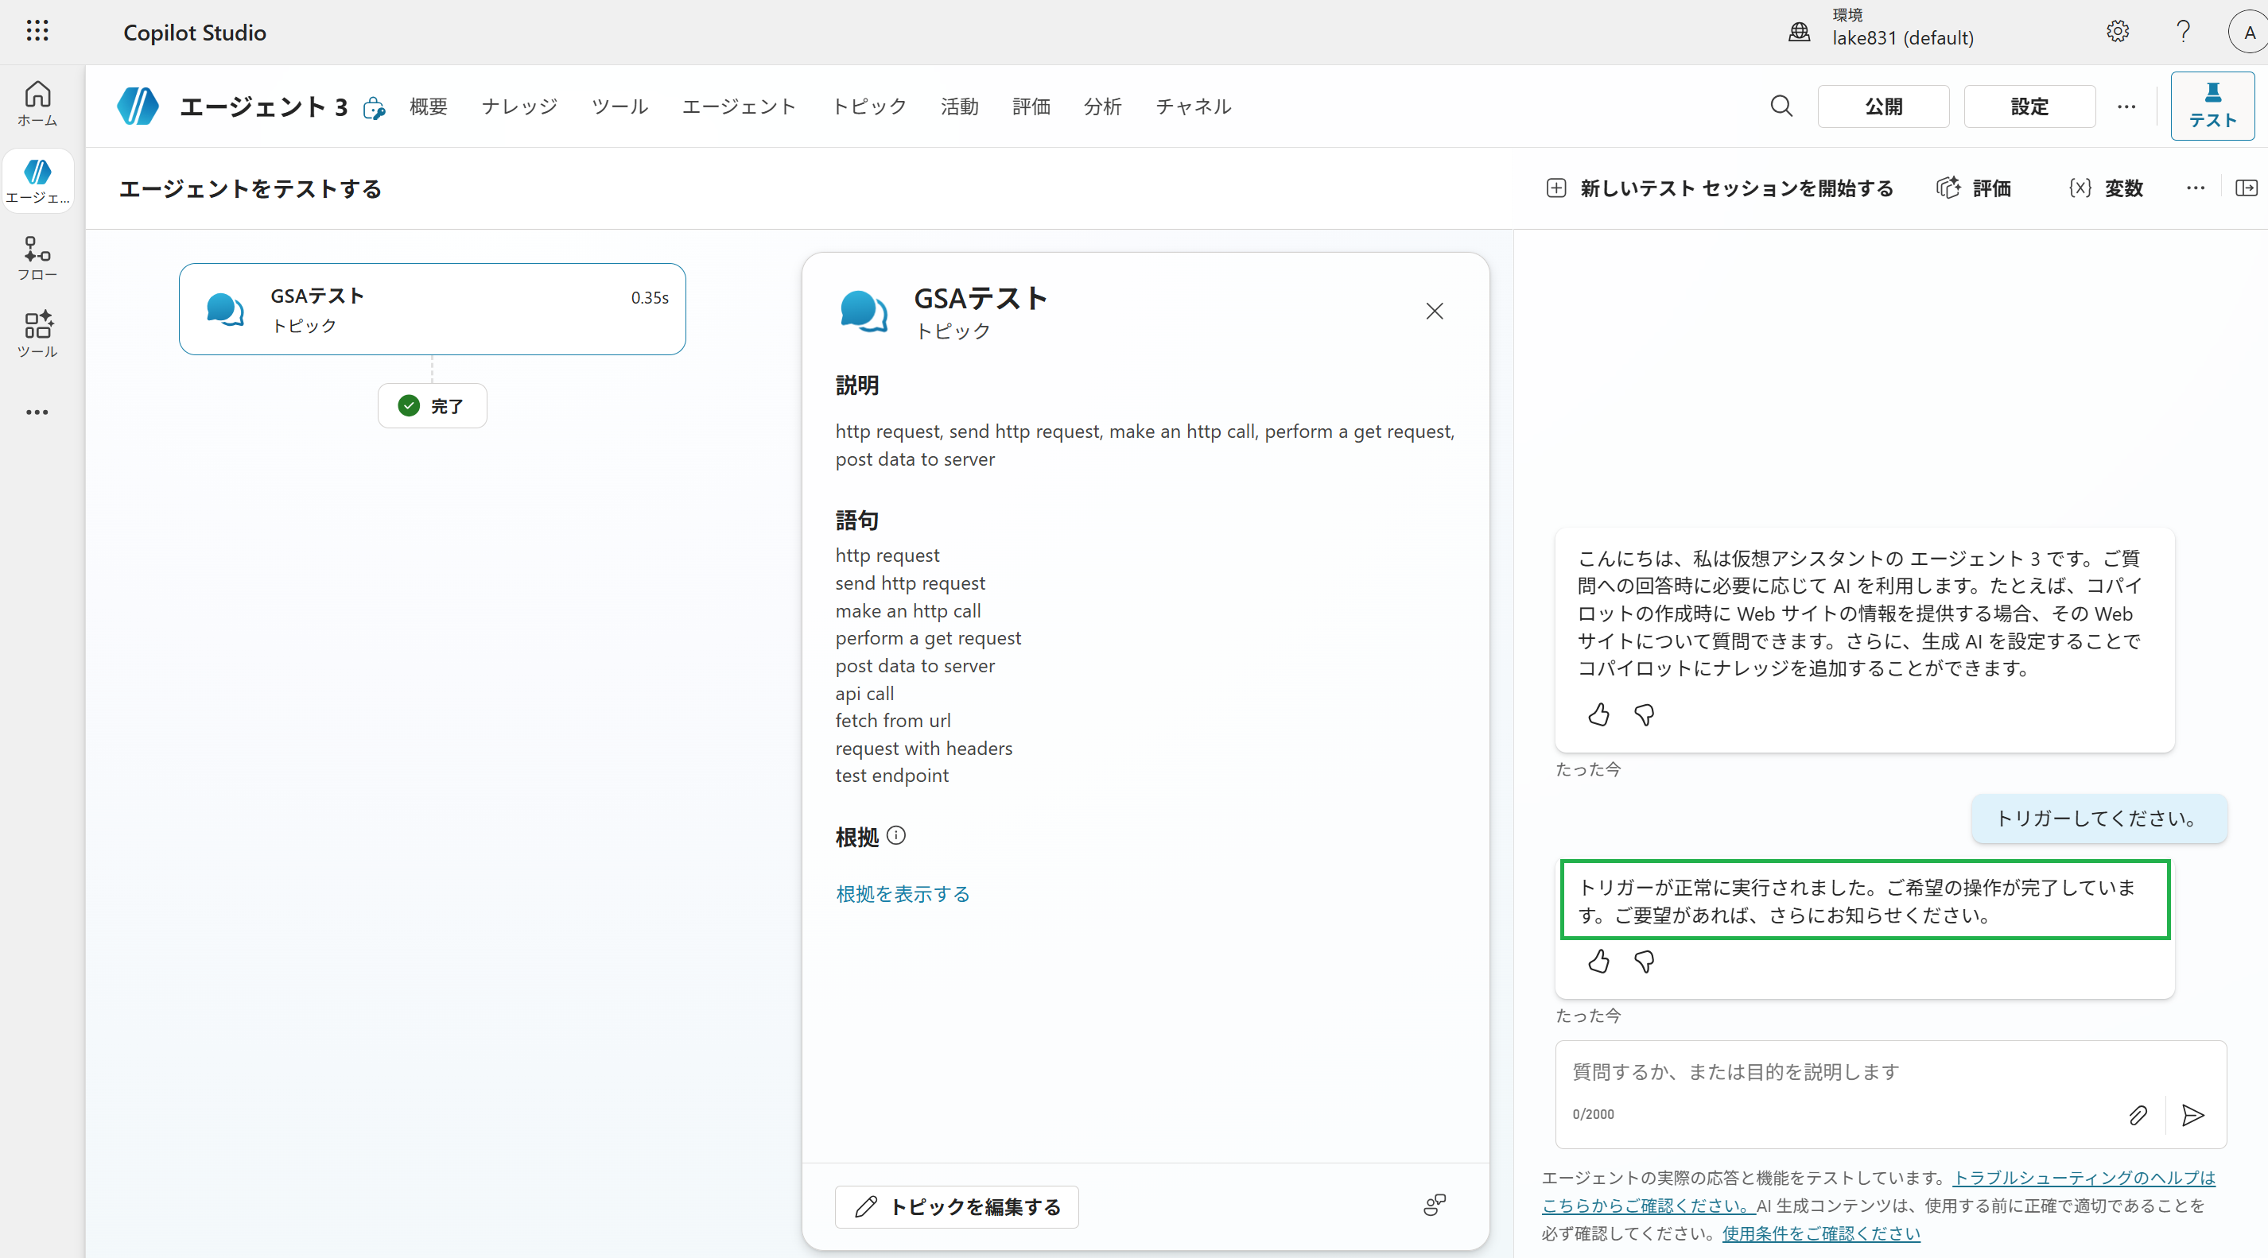Image resolution: width=2268 pixels, height=1258 pixels.
Task: Open the settings gear icon
Action: tap(2118, 32)
